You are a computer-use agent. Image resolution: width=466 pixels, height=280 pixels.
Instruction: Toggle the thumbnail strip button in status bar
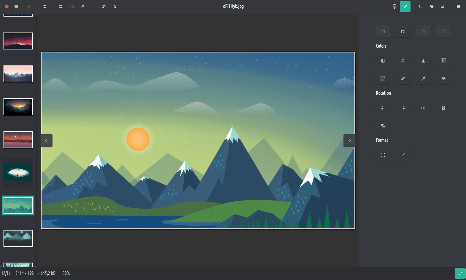460,273
